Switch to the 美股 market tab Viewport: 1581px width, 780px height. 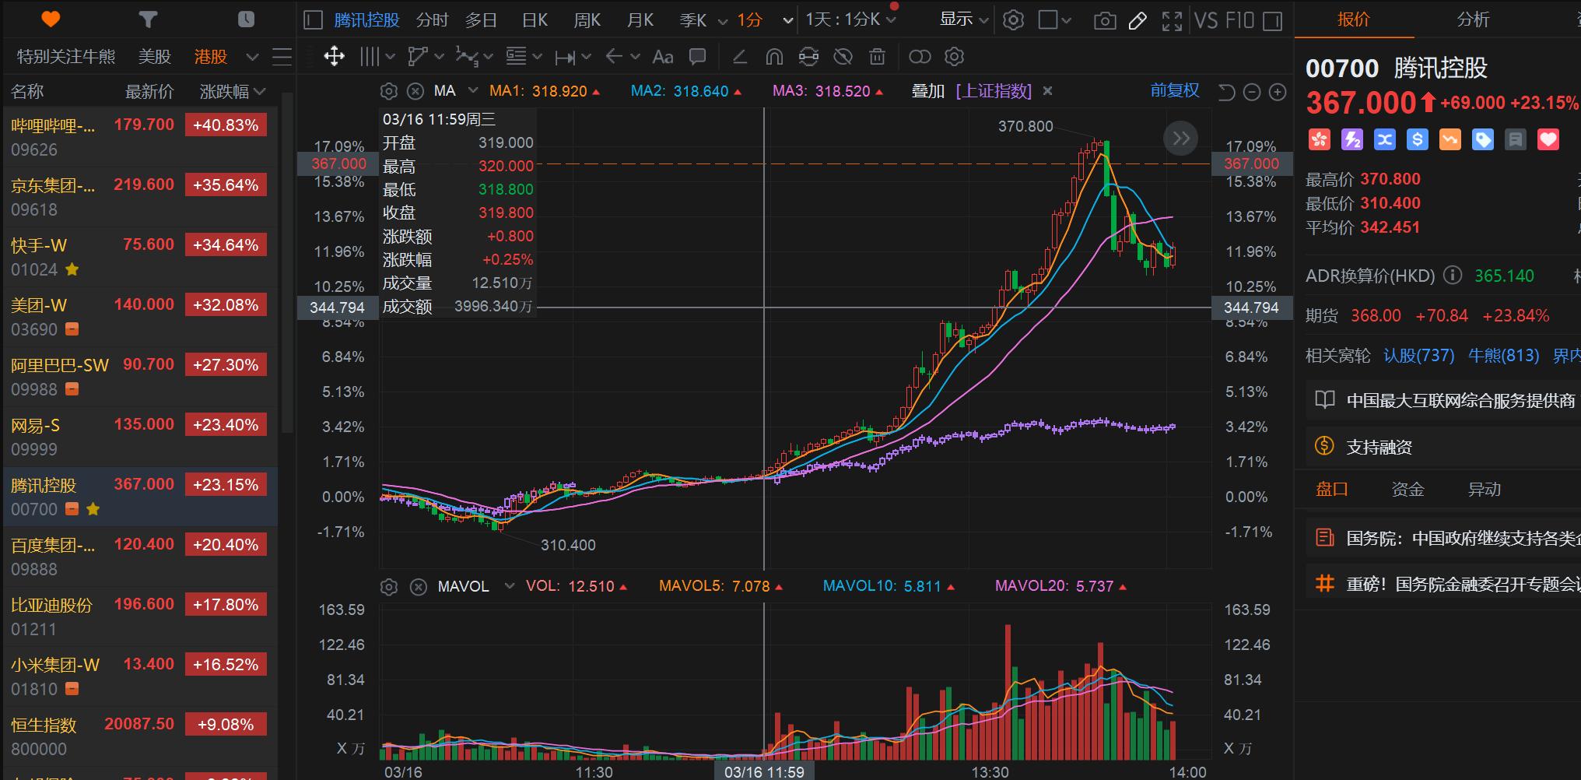point(155,56)
